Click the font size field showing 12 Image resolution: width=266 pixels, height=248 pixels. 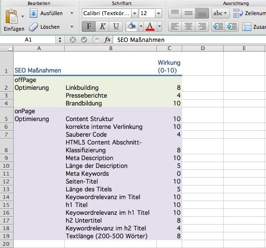point(147,13)
